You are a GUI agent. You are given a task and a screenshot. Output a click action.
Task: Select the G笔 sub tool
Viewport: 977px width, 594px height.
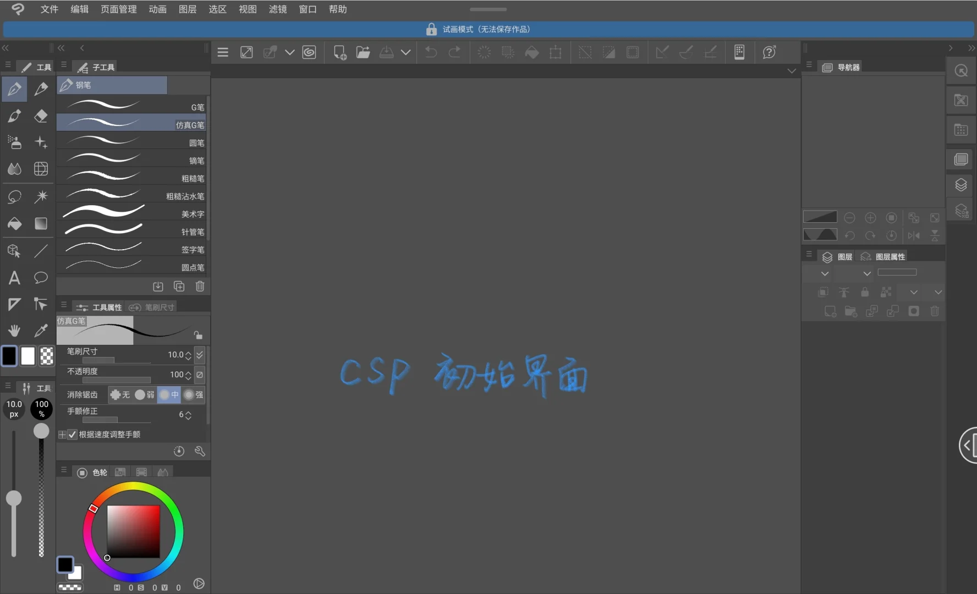pyautogui.click(x=131, y=105)
